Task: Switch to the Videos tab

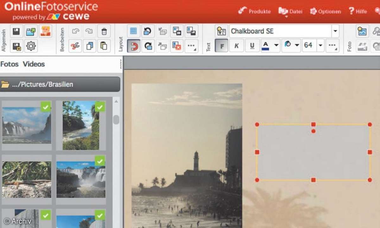Action: tap(34, 64)
